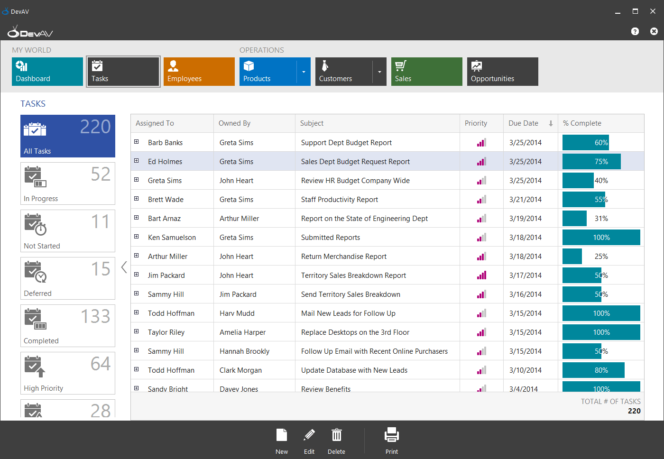The width and height of the screenshot is (664, 459).
Task: Expand the Ken Samuelson row details
Action: [x=137, y=237]
